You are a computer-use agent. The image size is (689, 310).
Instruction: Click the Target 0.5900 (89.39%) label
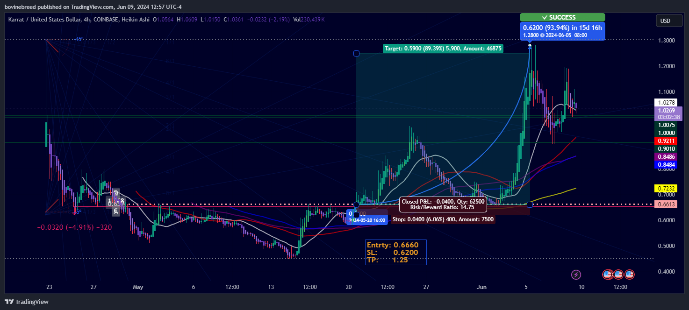(x=443, y=48)
